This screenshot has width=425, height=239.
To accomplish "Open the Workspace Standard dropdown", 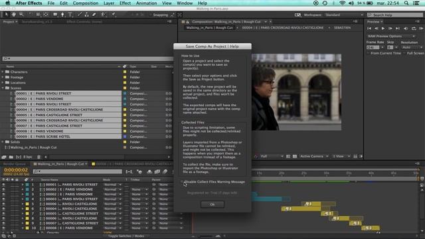I will (x=344, y=15).
